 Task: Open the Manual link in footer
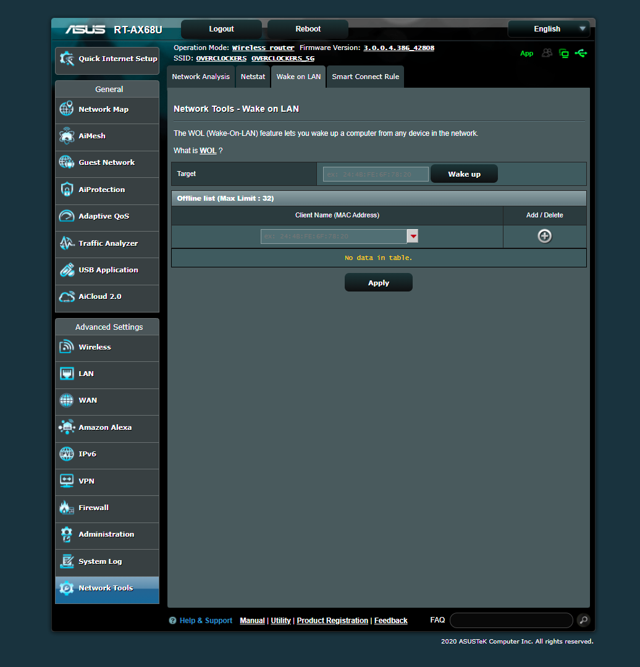252,621
